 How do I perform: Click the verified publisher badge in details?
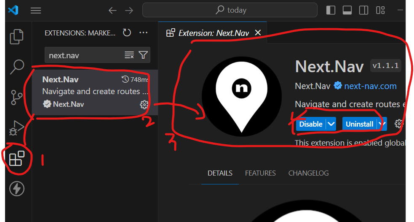pyautogui.click(x=338, y=86)
